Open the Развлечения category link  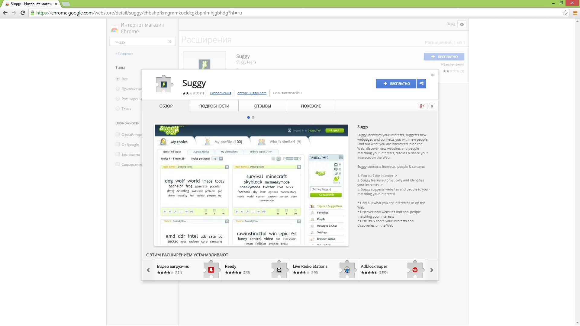(x=221, y=93)
